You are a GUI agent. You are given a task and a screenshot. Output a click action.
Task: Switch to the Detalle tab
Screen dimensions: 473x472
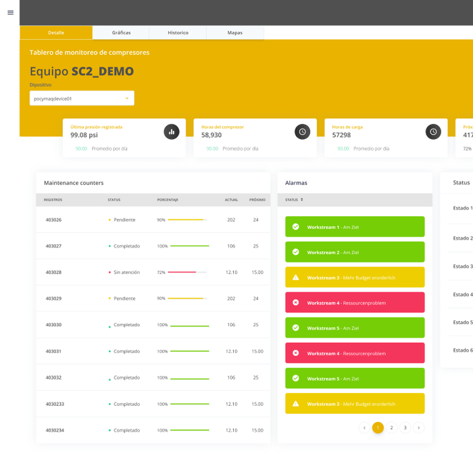(x=56, y=32)
